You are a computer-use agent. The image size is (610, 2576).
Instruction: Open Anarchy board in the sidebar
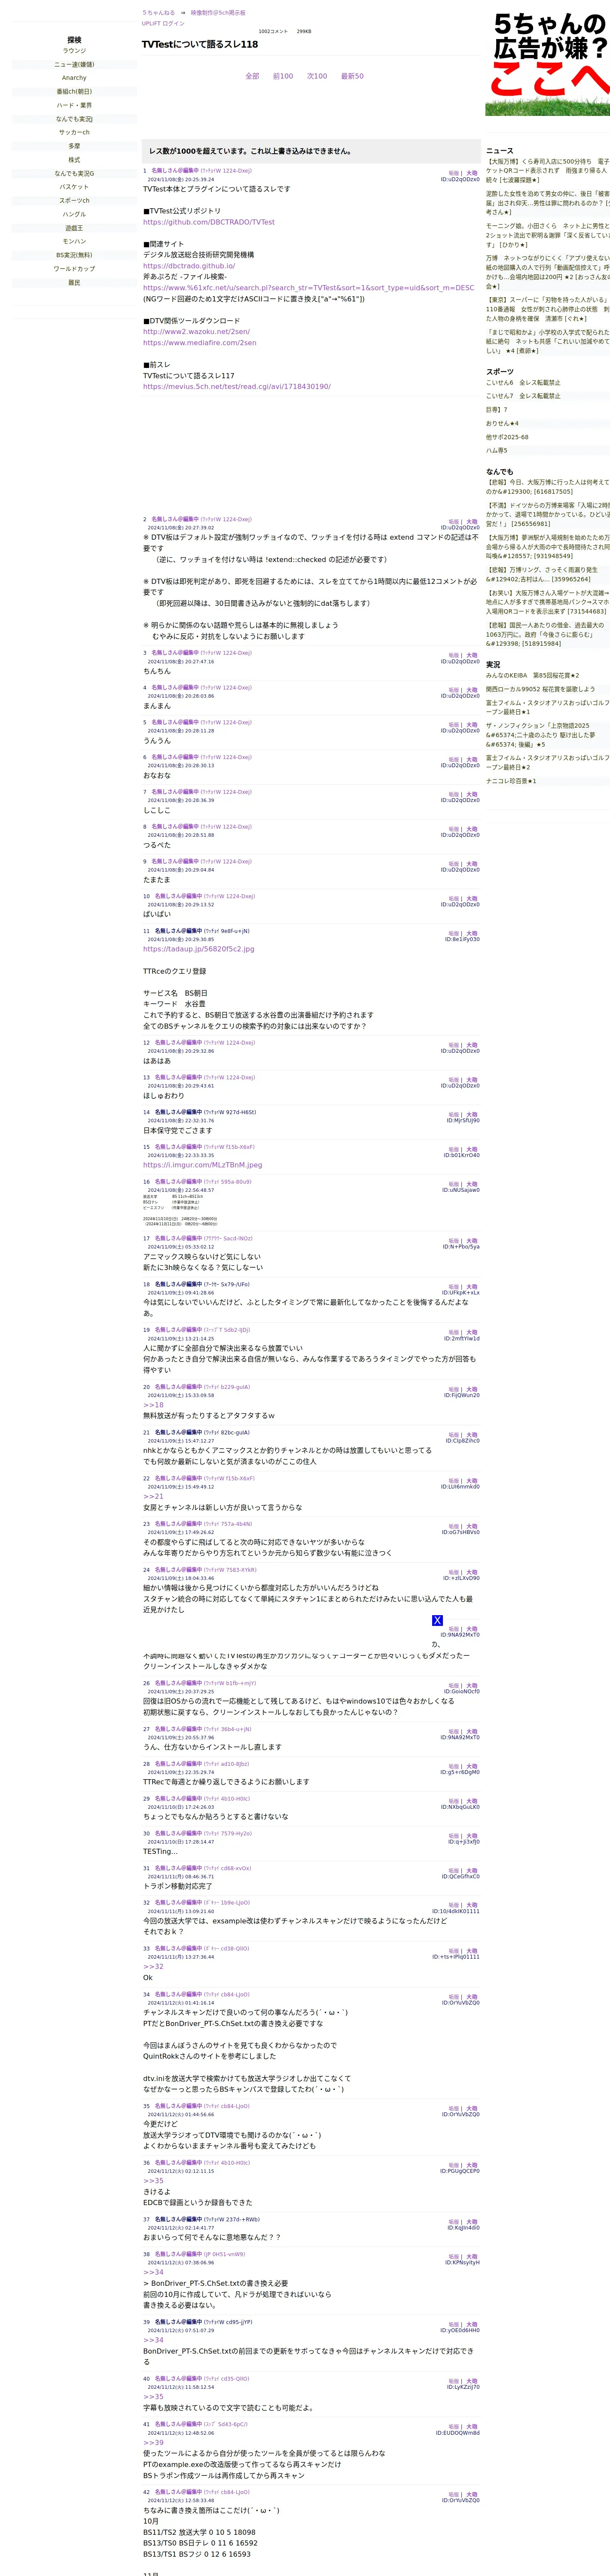click(x=74, y=78)
